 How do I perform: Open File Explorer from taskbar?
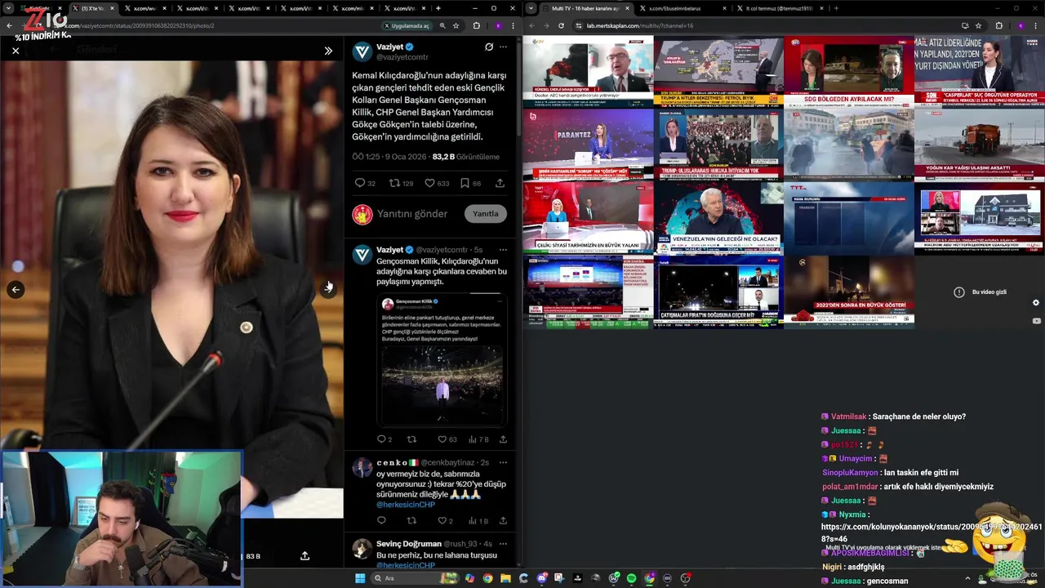[x=505, y=578]
